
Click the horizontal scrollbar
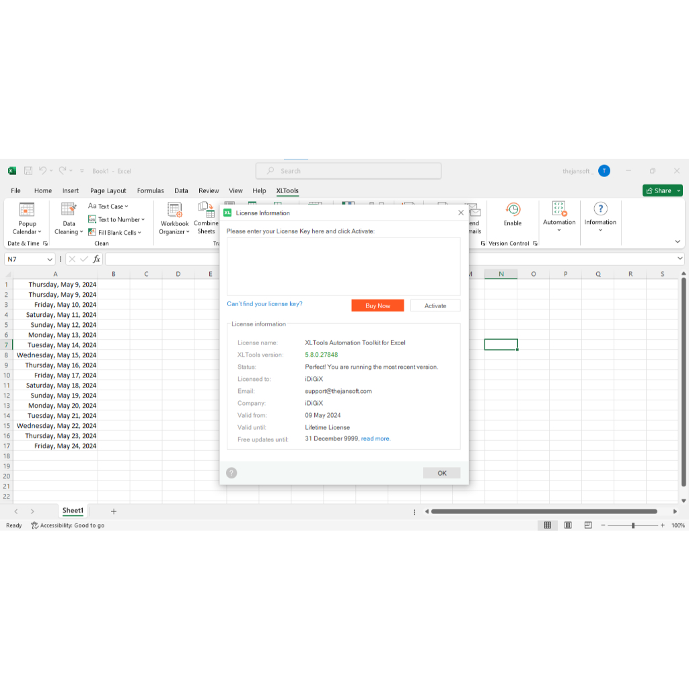tap(544, 511)
